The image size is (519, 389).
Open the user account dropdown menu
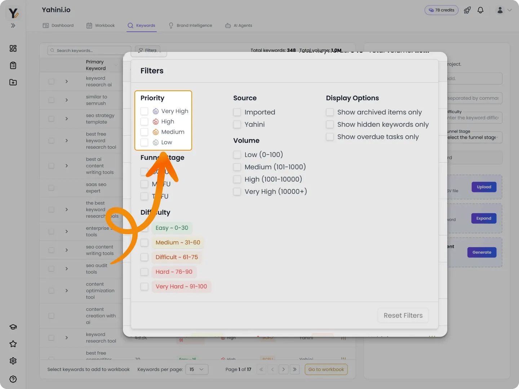(504, 10)
